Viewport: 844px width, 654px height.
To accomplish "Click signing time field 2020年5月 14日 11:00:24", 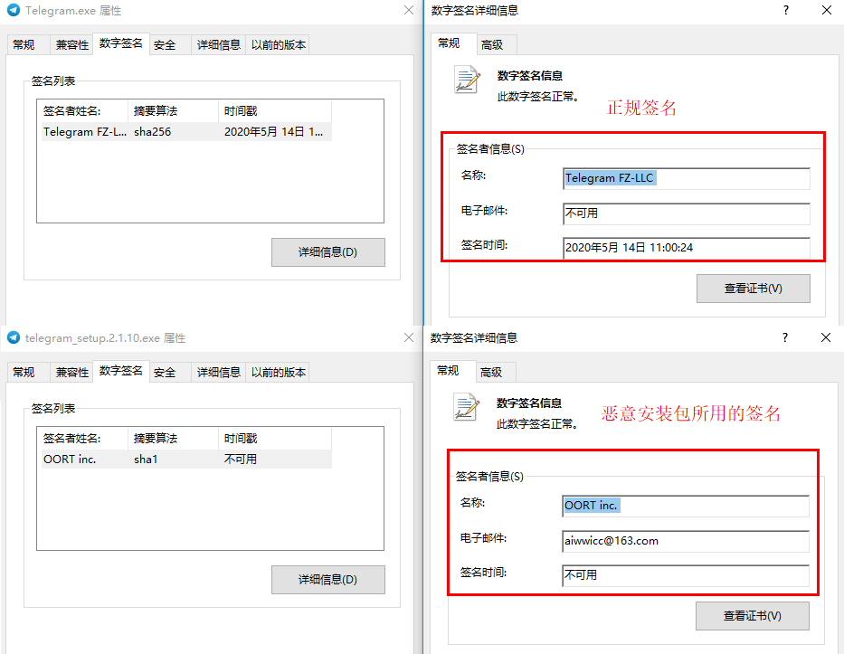I will coord(687,248).
